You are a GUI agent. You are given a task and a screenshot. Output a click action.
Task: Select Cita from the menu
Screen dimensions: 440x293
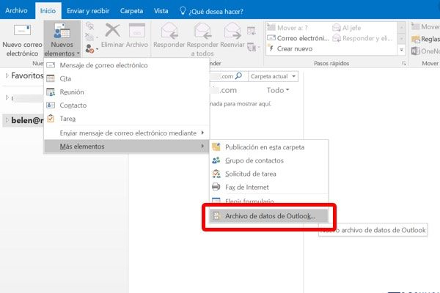click(127, 79)
